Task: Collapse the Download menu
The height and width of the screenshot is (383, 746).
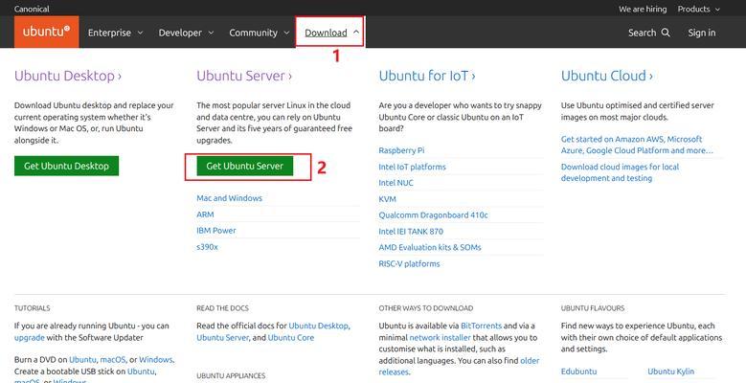Action: click(x=331, y=33)
